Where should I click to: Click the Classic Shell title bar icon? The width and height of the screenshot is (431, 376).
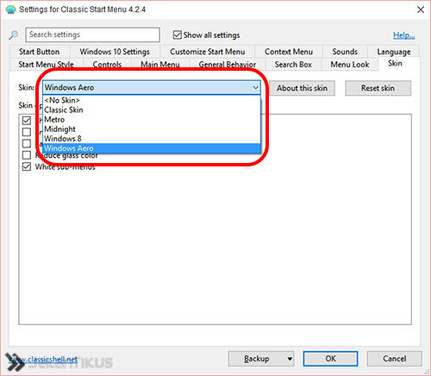point(10,9)
